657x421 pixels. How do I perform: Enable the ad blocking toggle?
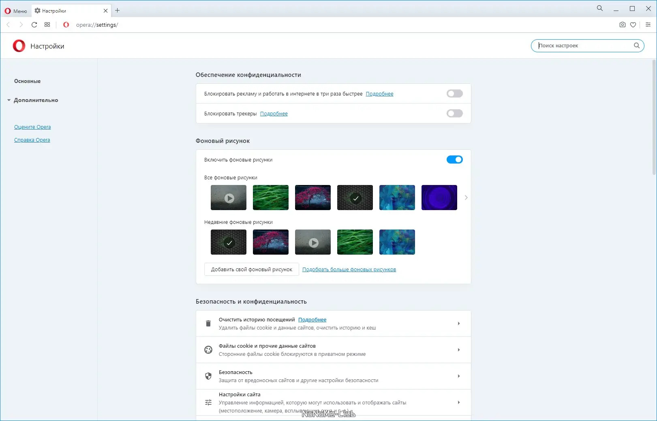tap(454, 94)
